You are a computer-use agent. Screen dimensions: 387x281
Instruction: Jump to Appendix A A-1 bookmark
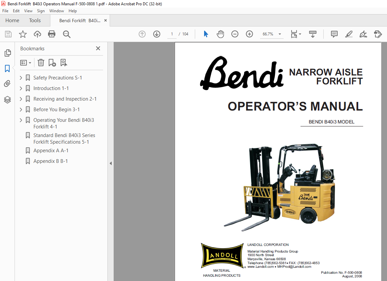[x=51, y=150]
